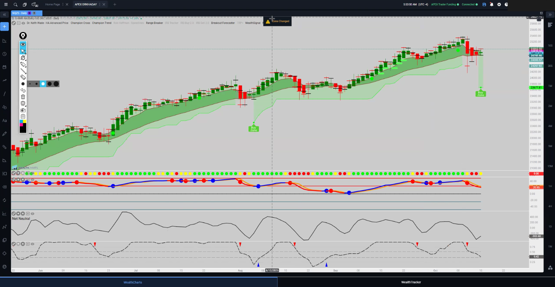Open settings gear in top bar
555x287 pixels.
coord(499,4)
